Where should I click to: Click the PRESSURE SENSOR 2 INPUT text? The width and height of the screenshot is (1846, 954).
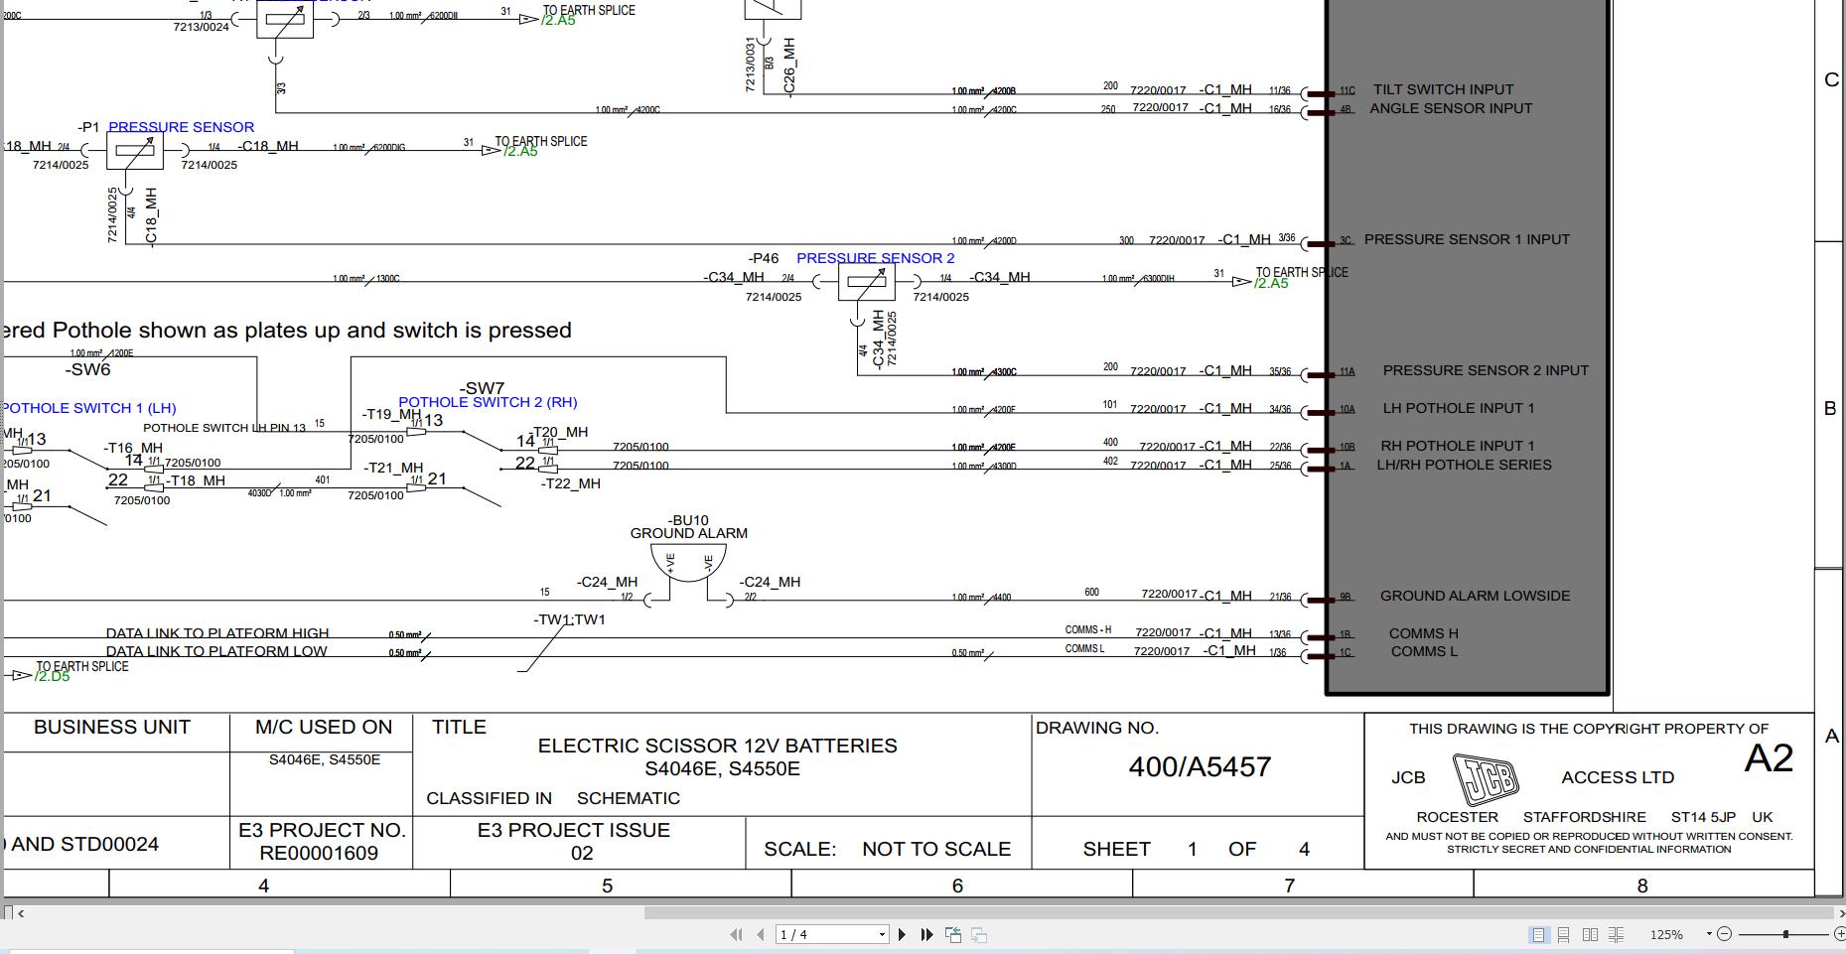click(x=1486, y=370)
